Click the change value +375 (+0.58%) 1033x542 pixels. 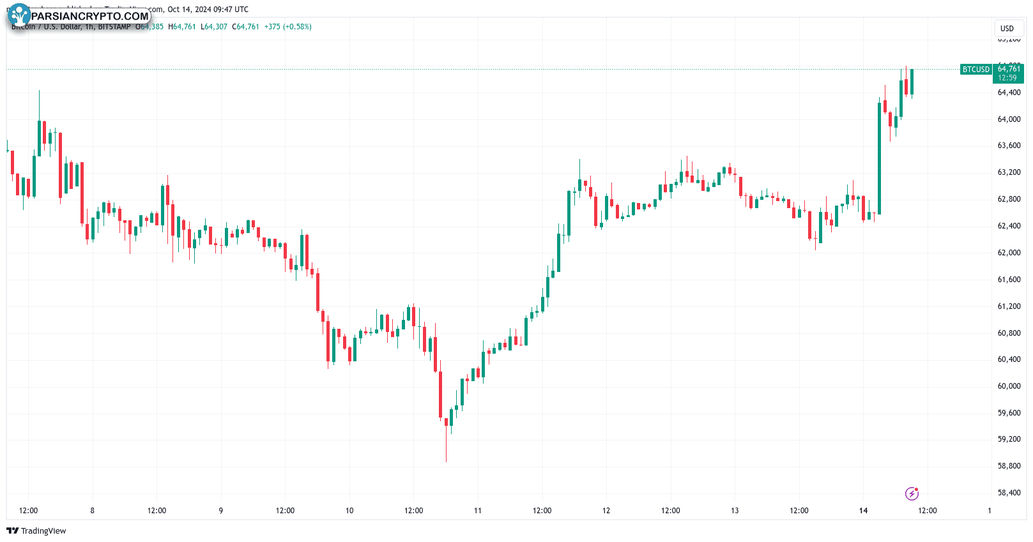(288, 27)
